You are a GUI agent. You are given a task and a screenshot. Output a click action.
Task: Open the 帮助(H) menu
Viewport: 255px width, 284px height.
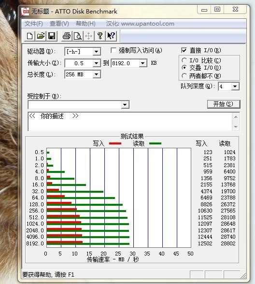85,24
